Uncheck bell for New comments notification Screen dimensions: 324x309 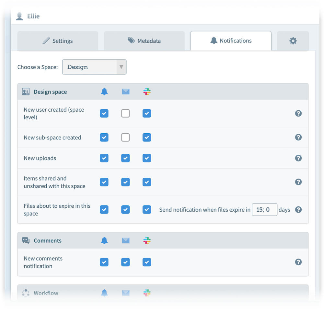(x=104, y=262)
